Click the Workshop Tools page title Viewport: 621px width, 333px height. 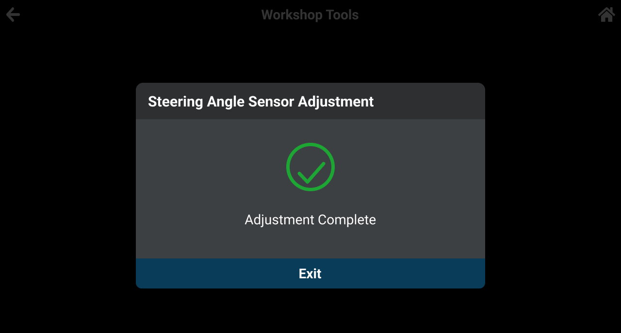click(x=310, y=15)
